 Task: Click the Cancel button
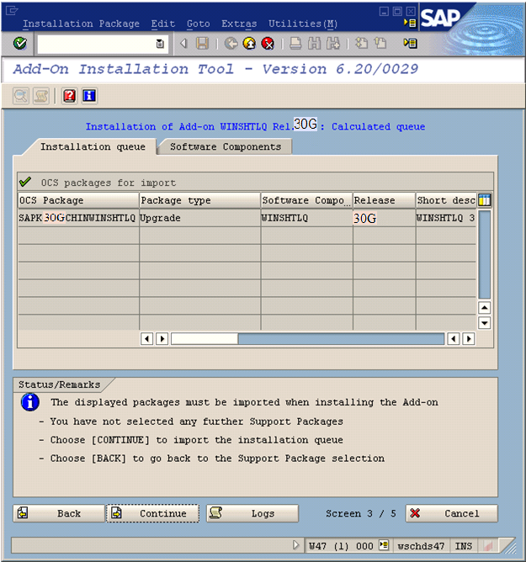tap(452, 513)
